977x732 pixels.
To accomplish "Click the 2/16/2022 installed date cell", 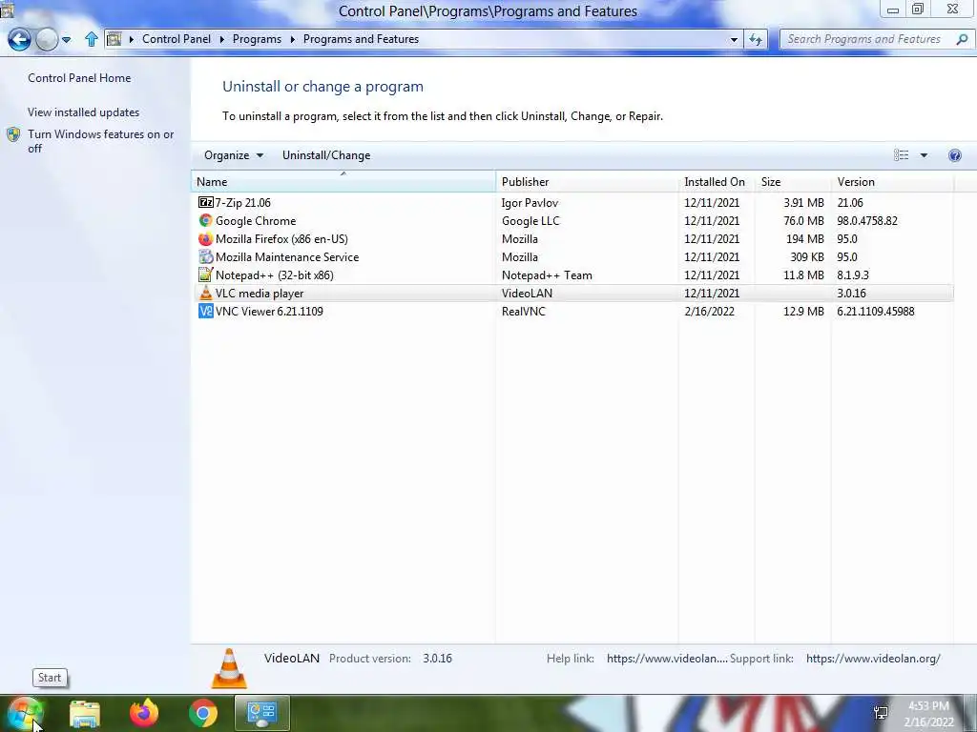I will [709, 312].
